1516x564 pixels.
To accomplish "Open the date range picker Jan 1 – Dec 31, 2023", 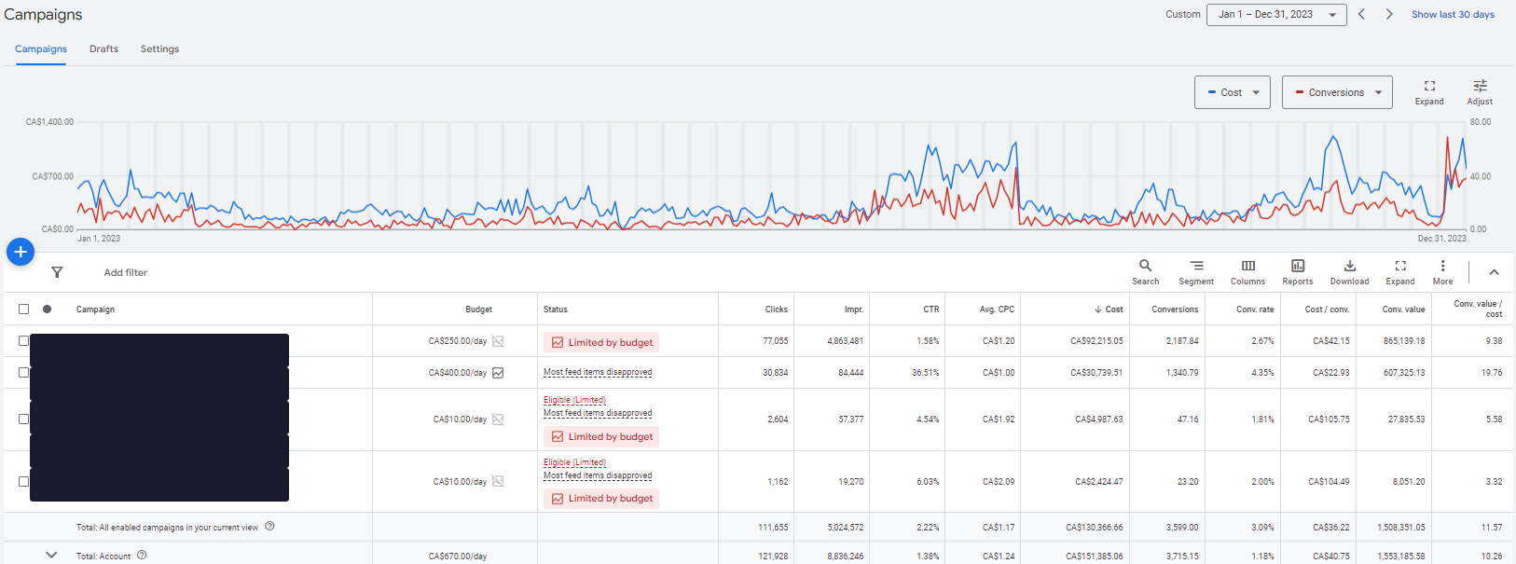I will coord(1276,14).
